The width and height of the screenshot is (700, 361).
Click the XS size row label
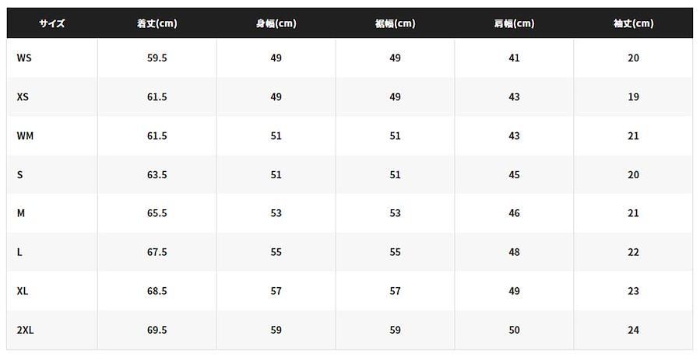23,97
